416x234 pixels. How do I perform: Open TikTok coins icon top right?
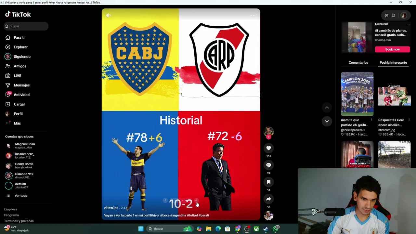[386, 15]
